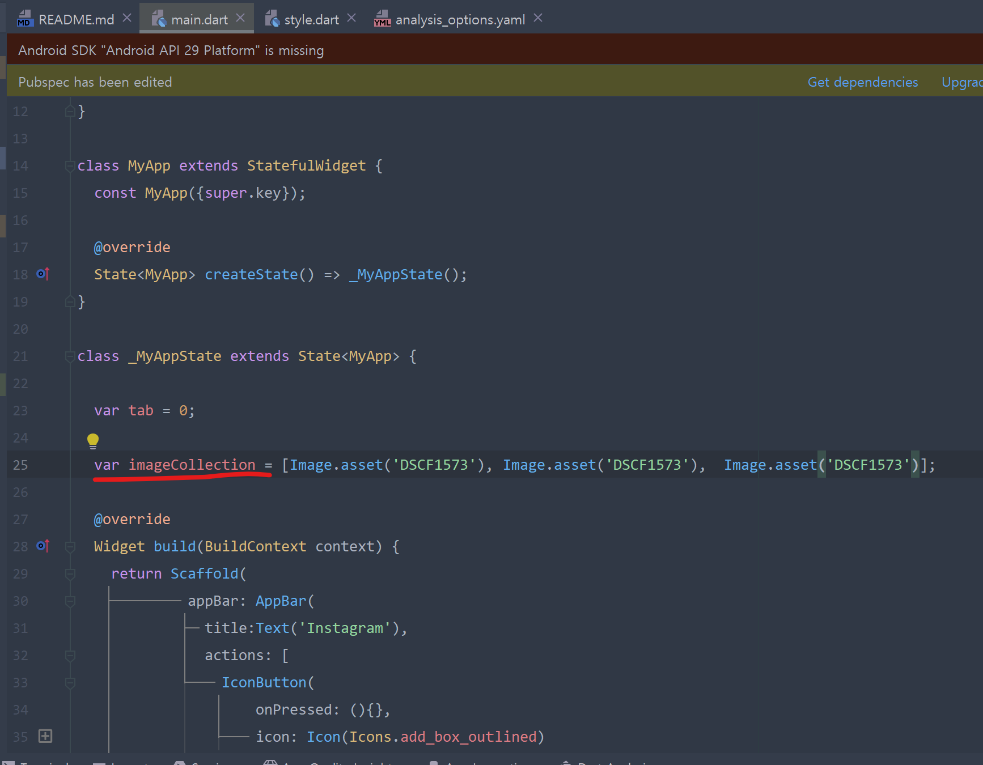Click 'State<MyApp>' after extends on line 21
983x765 pixels.
[349, 356]
